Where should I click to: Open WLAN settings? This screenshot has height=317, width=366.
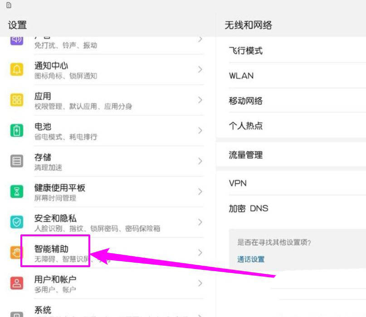point(241,76)
